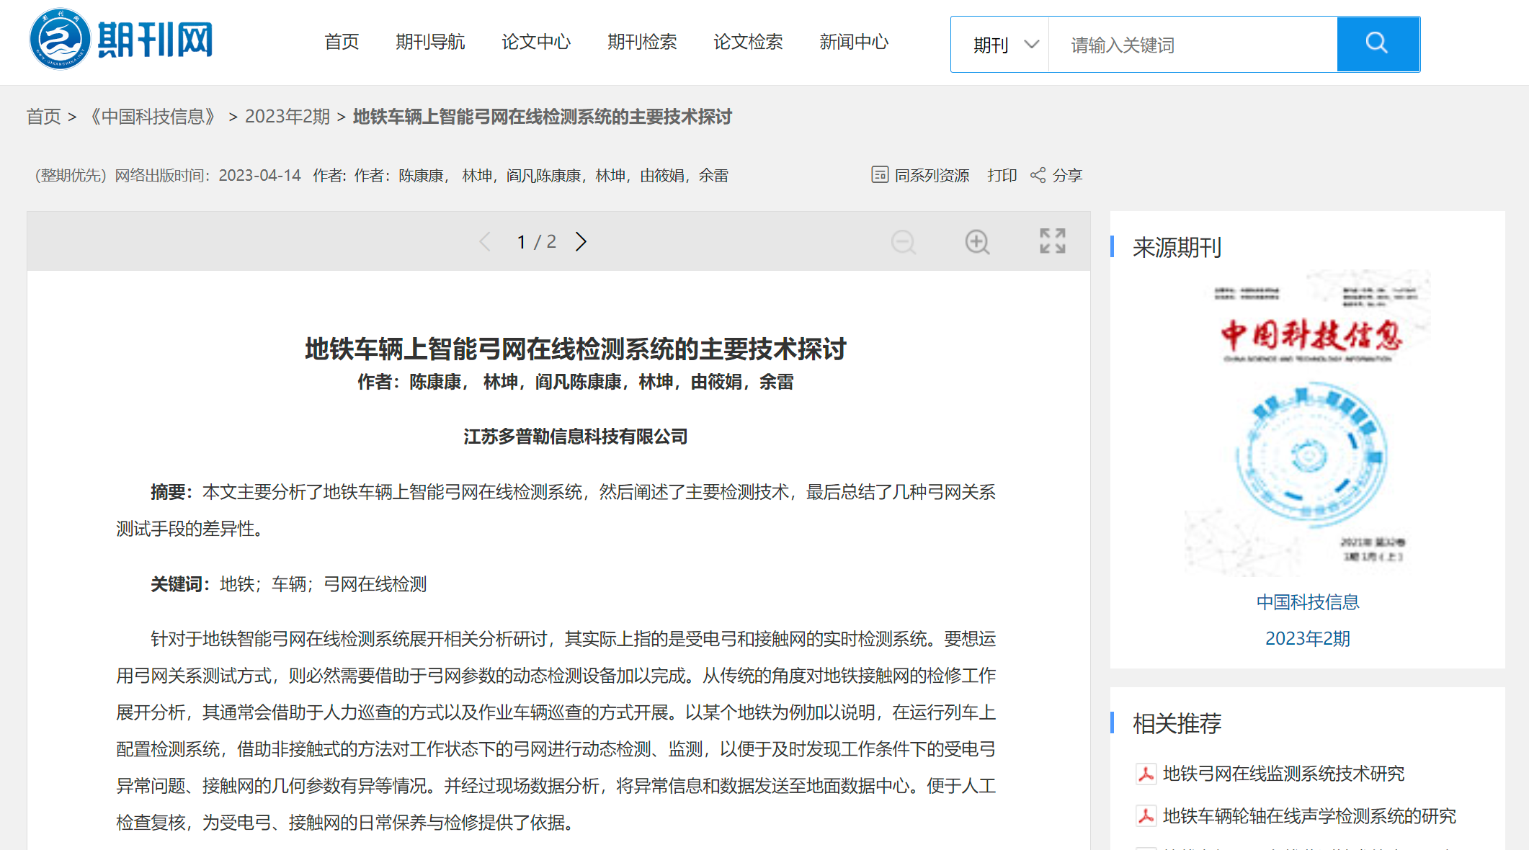Click the share icon beside 分享
Image resolution: width=1529 pixels, height=850 pixels.
[x=1038, y=175]
